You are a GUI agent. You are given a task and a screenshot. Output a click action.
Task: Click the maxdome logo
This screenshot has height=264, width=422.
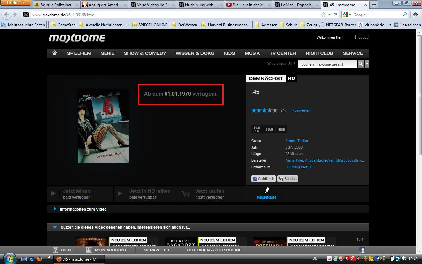77,38
